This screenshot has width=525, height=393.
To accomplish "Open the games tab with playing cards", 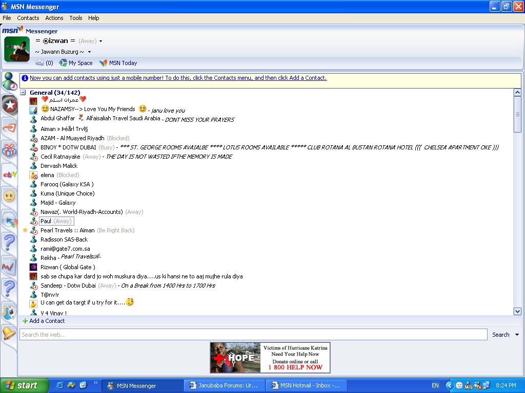I will [x=9, y=313].
